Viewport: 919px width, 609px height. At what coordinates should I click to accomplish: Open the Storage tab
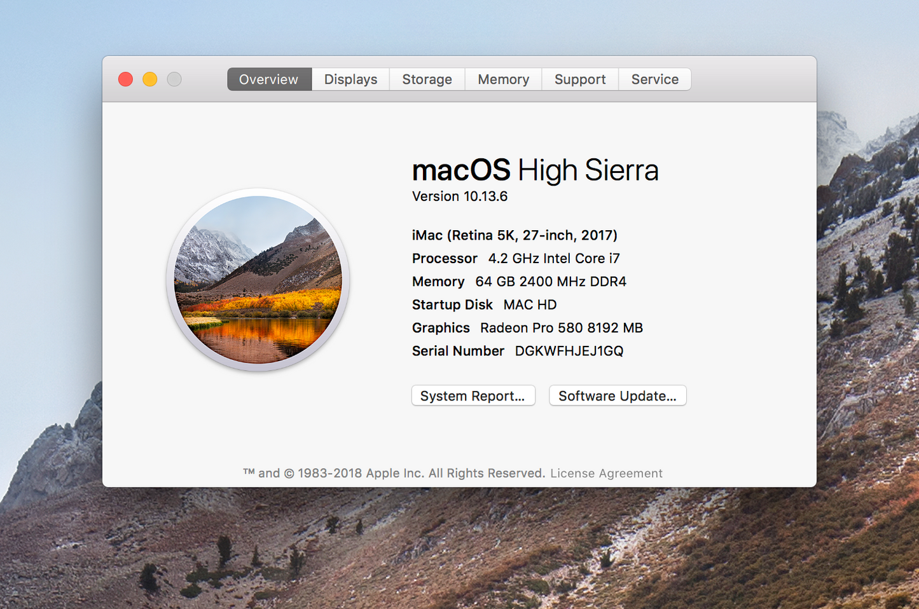pyautogui.click(x=427, y=79)
